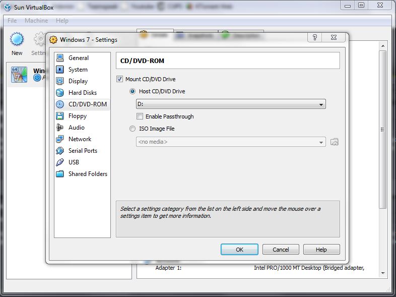Screen dimensions: 396x297
Task: Select the ISO Image File radio button
Action: 133,129
